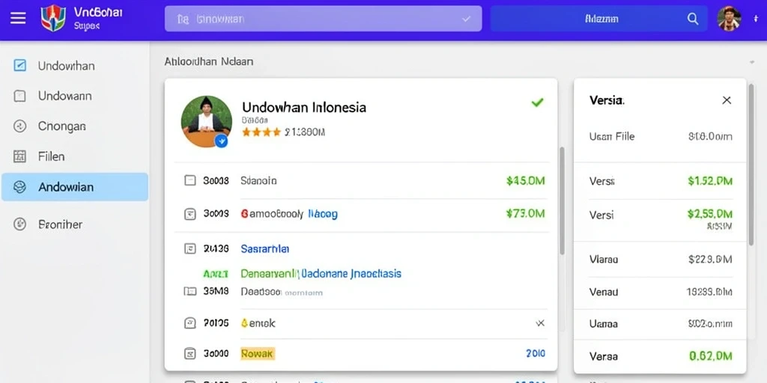
Task: Click the $2,53.0M value
Action: point(710,213)
